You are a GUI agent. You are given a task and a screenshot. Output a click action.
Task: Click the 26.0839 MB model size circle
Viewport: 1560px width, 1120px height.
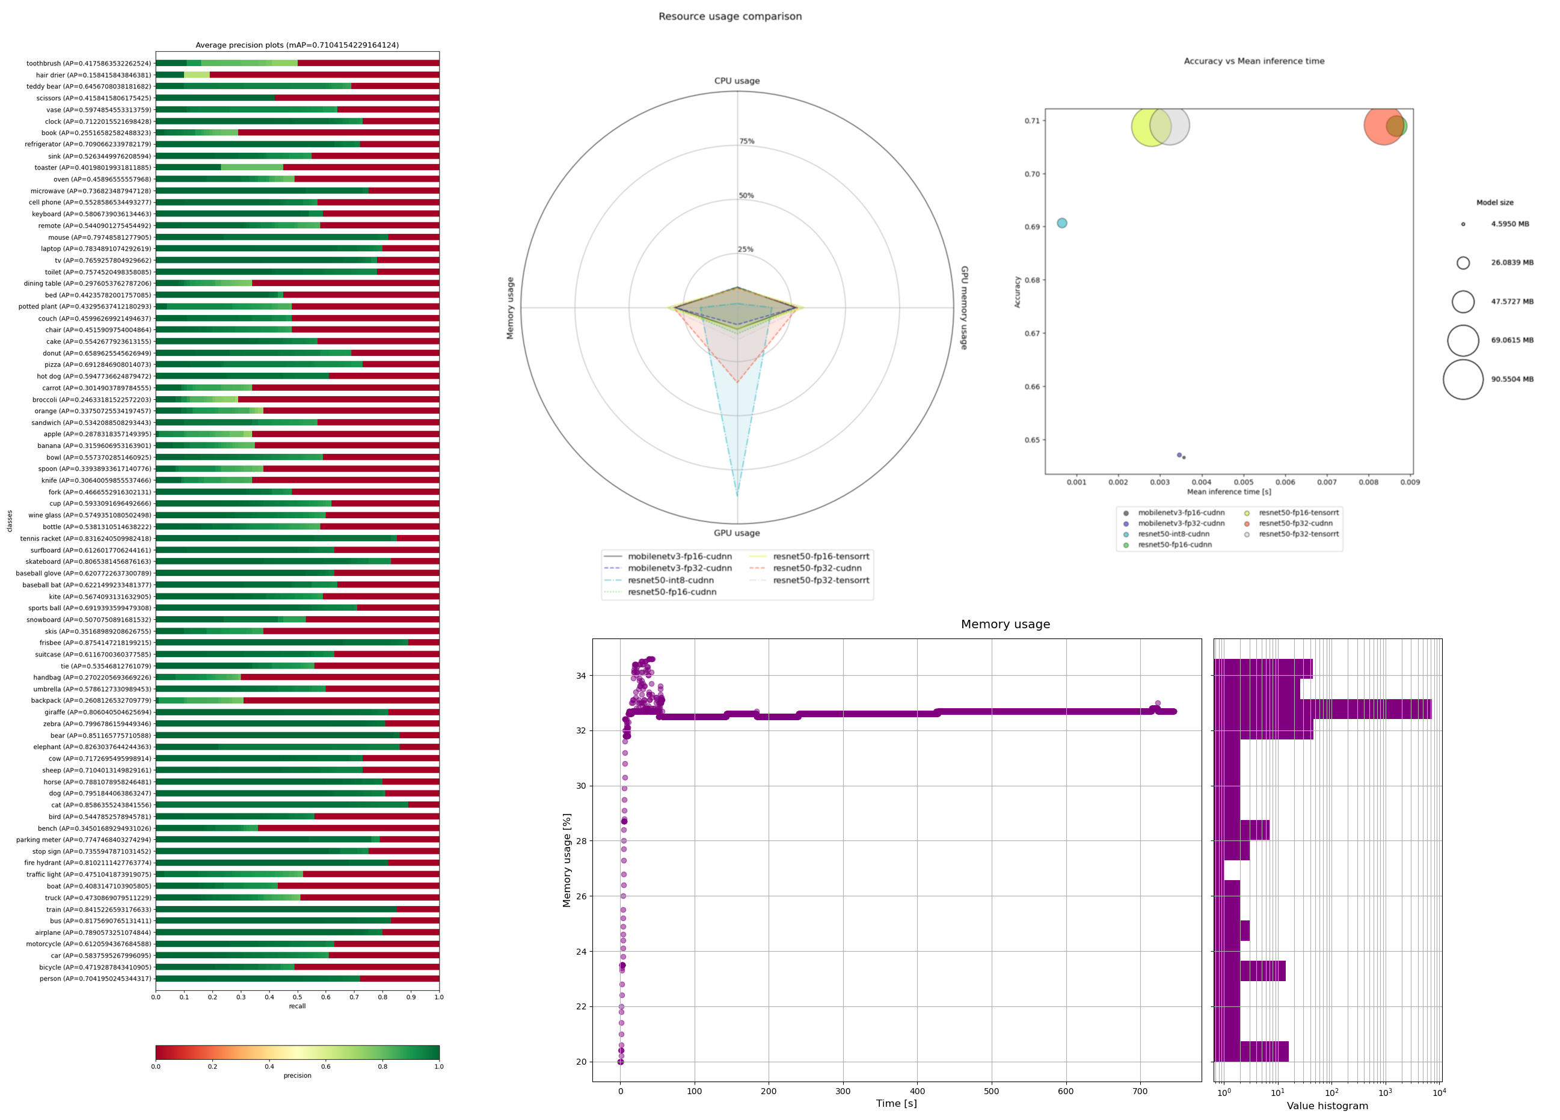point(1463,263)
